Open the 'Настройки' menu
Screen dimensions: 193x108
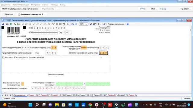pos(36,5)
